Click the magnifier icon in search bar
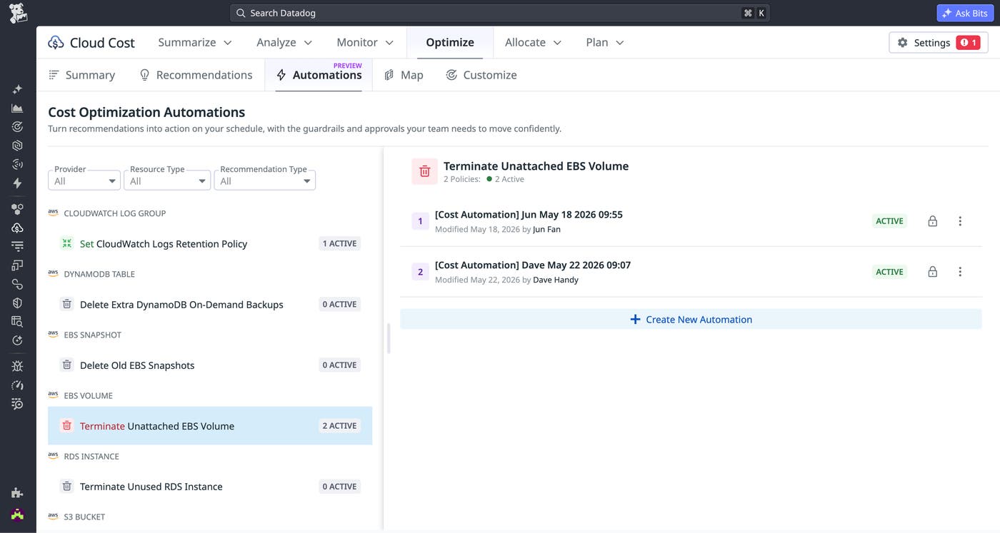Screen dimensions: 1000x533 coord(241,13)
